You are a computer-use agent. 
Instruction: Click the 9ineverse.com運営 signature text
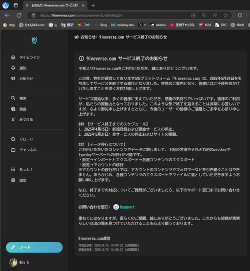[94, 238]
